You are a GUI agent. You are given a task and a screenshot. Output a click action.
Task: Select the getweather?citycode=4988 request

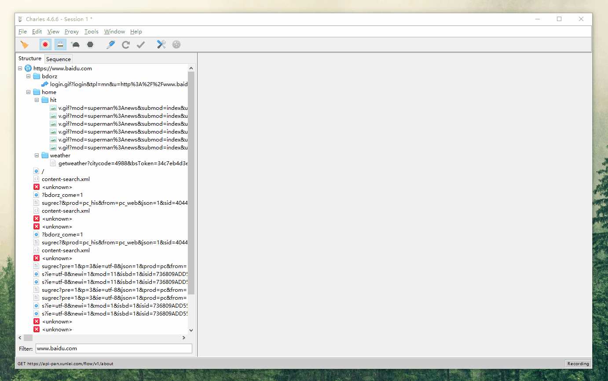(119, 163)
